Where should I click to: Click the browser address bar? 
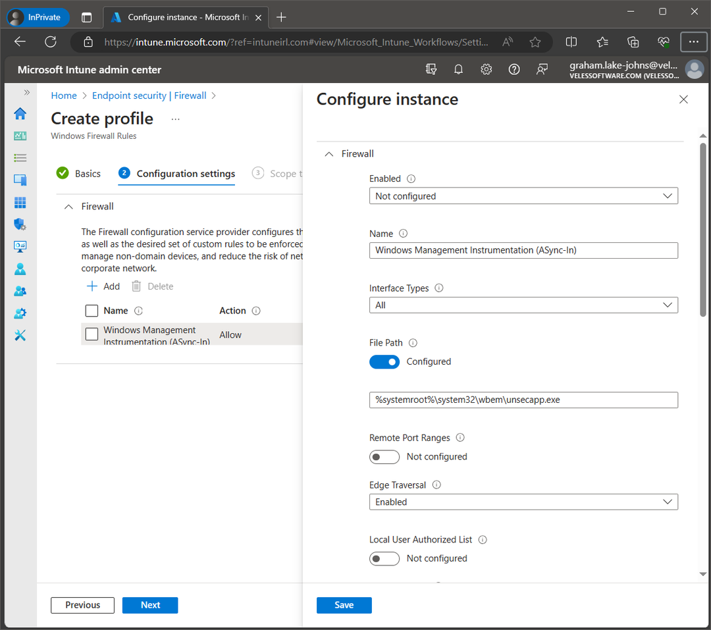tap(296, 42)
